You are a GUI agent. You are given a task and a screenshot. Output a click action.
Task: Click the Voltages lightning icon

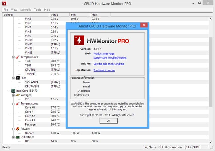click(17, 95)
